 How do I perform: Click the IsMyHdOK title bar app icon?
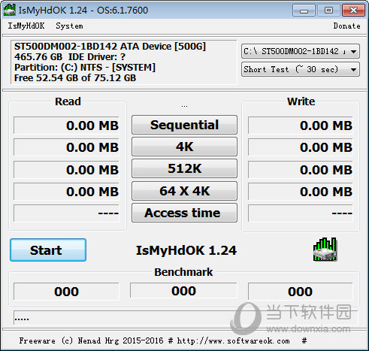point(9,10)
